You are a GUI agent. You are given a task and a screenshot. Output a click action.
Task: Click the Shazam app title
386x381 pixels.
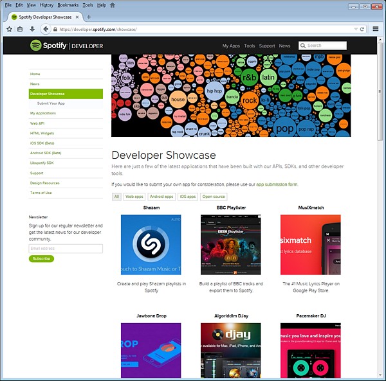click(151, 208)
